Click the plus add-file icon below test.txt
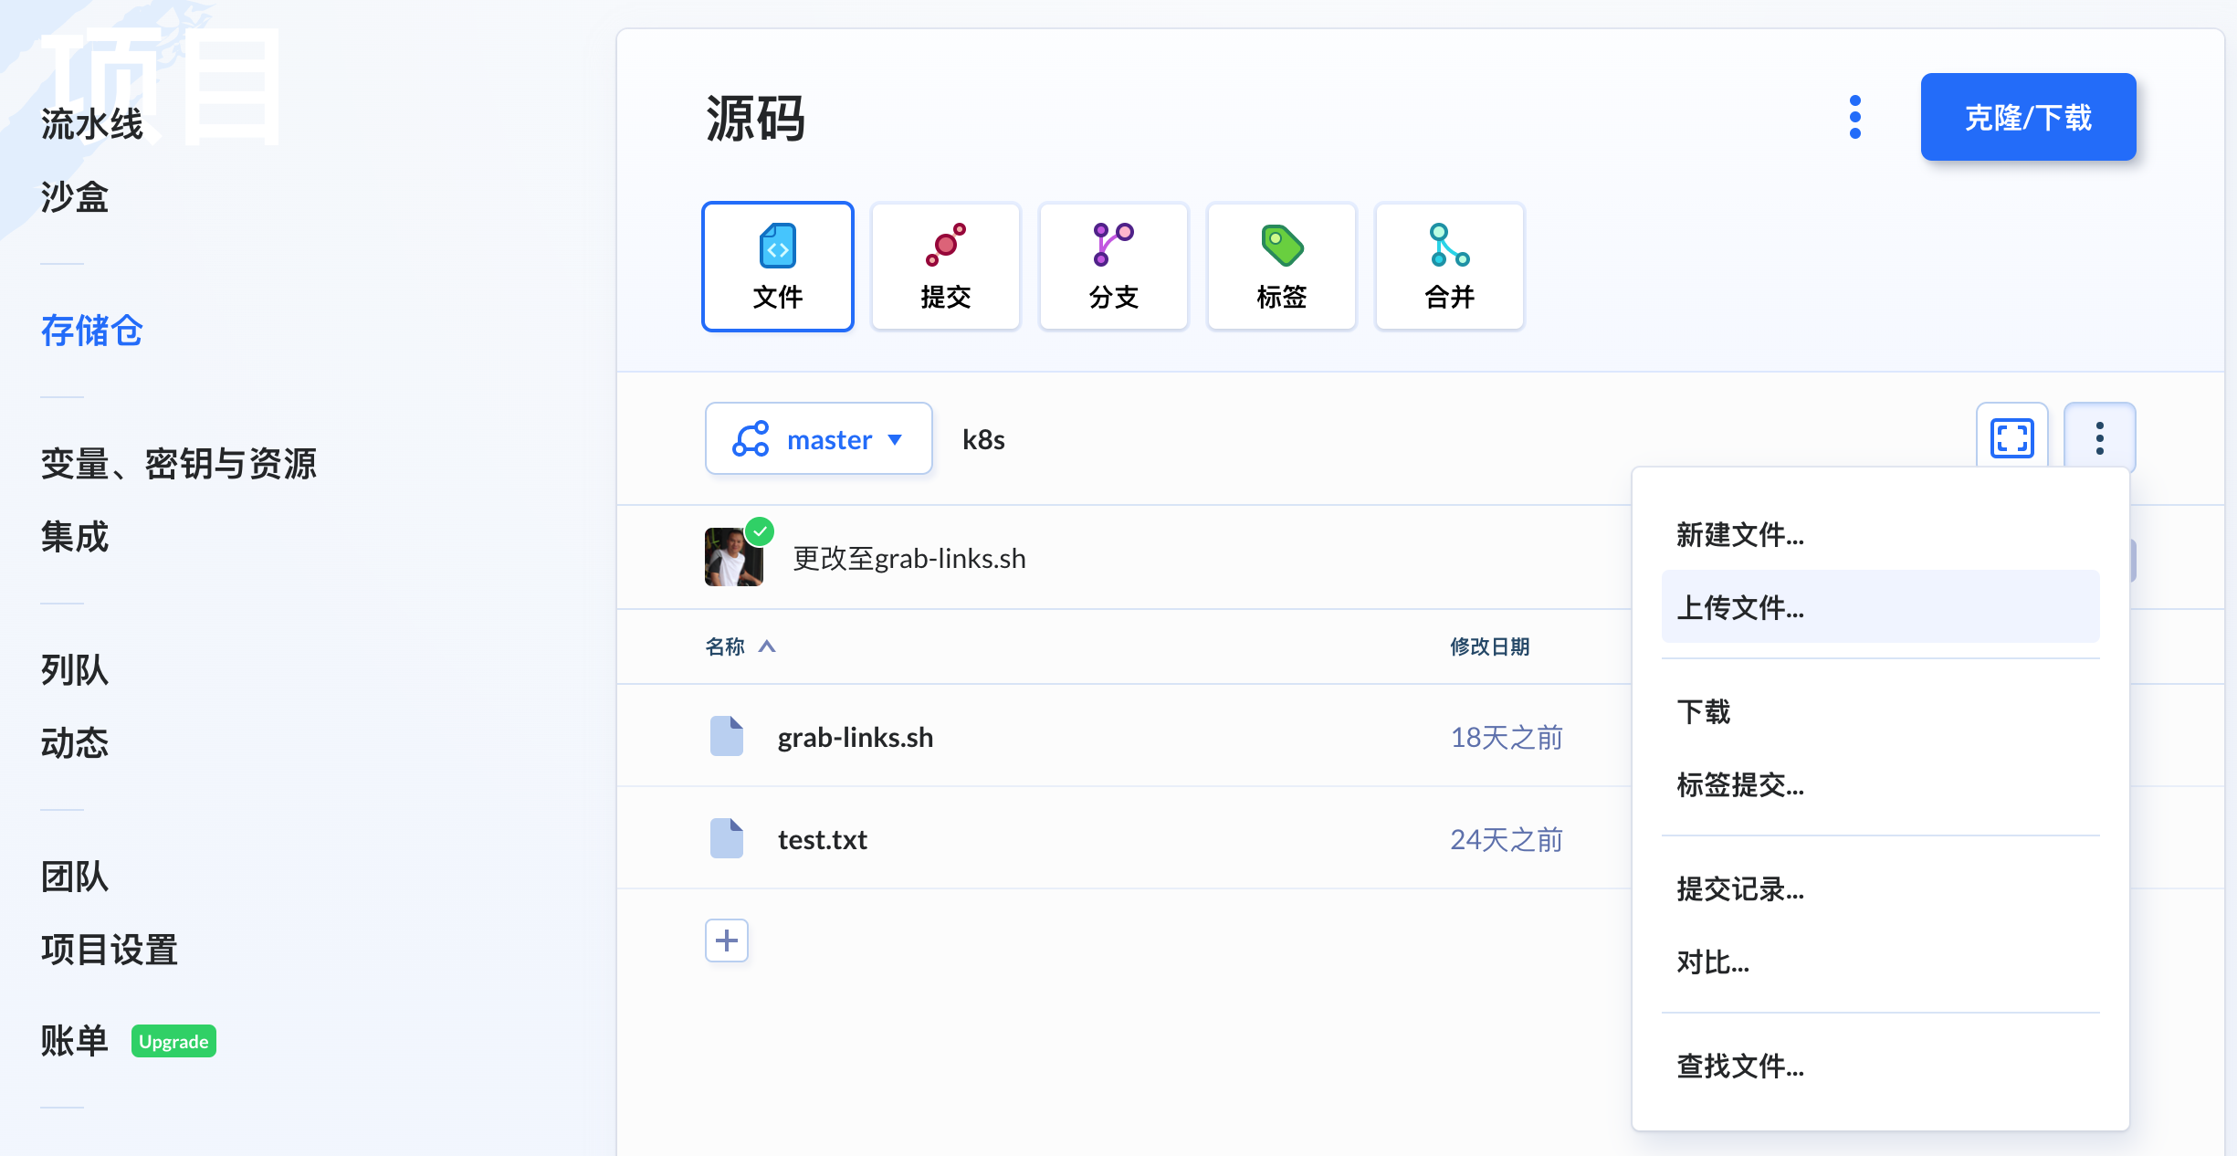Screen dimensions: 2237x1156 (726, 941)
